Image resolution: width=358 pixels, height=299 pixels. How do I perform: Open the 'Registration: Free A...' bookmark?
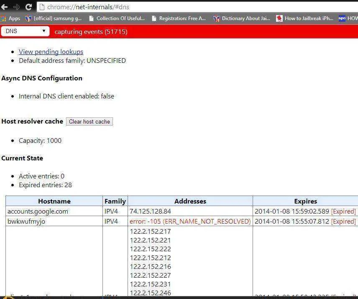179,18
